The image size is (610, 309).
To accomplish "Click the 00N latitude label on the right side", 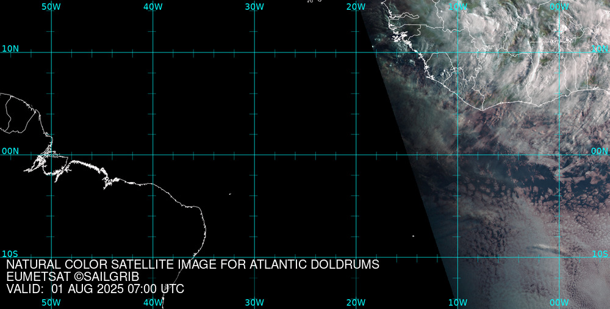I will click(600, 151).
